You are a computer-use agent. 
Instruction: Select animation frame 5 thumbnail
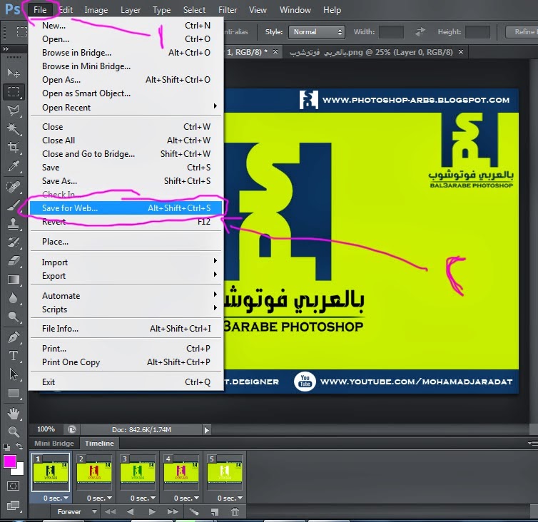click(x=225, y=472)
